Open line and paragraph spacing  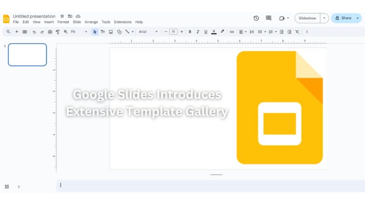click(251, 32)
